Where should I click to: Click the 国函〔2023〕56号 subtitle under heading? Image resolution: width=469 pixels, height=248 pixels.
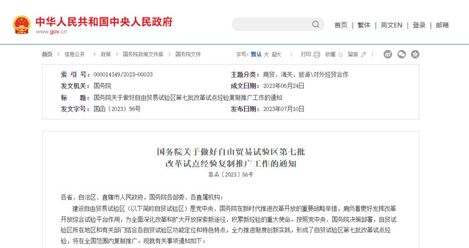point(231,174)
